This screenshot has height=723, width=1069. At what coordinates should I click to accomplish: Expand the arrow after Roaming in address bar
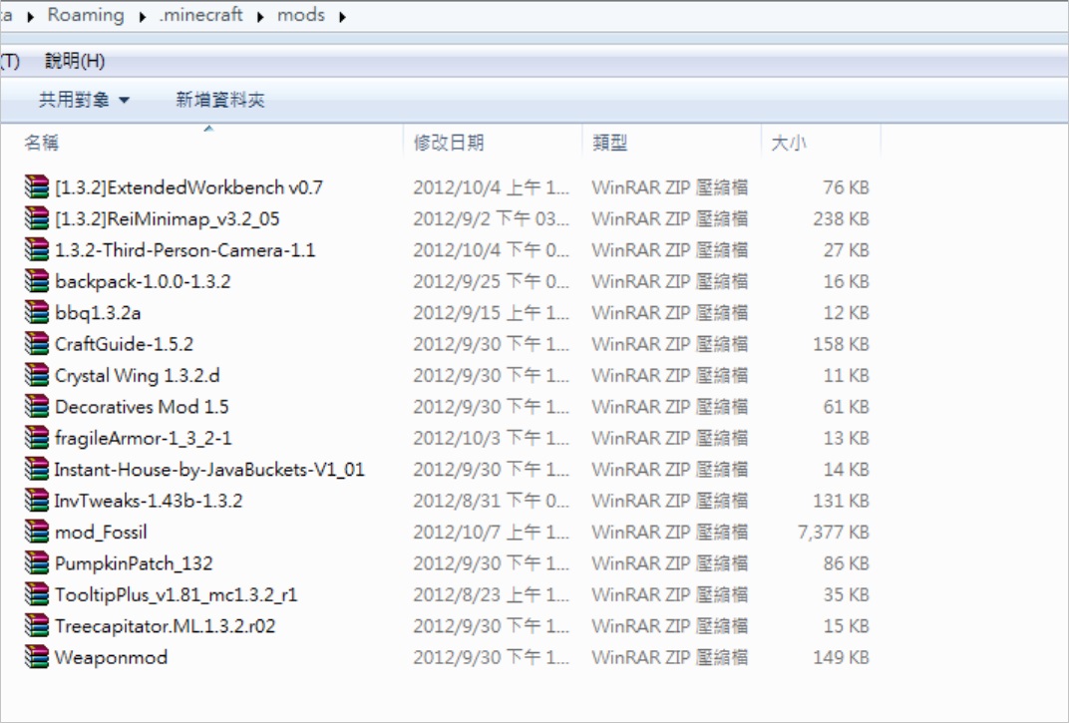coord(142,16)
